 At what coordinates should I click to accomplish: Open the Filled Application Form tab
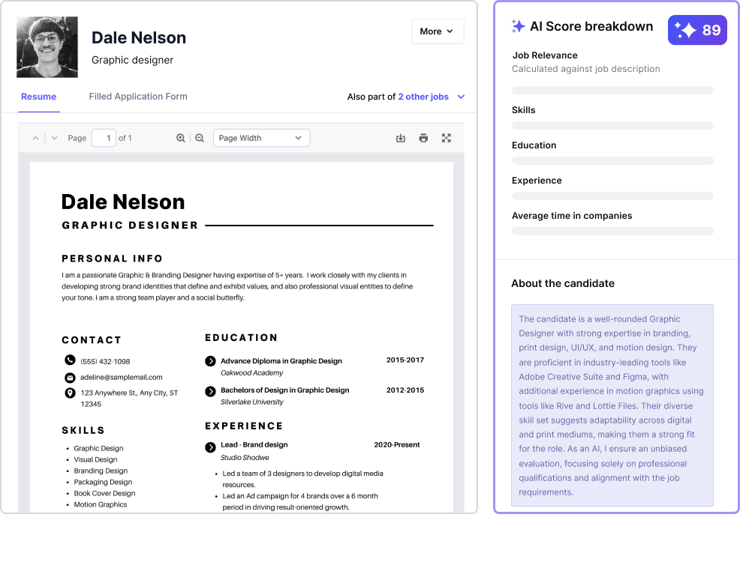pos(138,97)
